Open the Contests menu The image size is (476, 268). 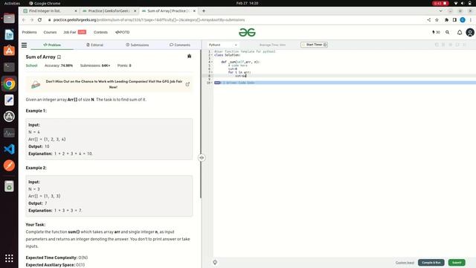tap(100, 32)
